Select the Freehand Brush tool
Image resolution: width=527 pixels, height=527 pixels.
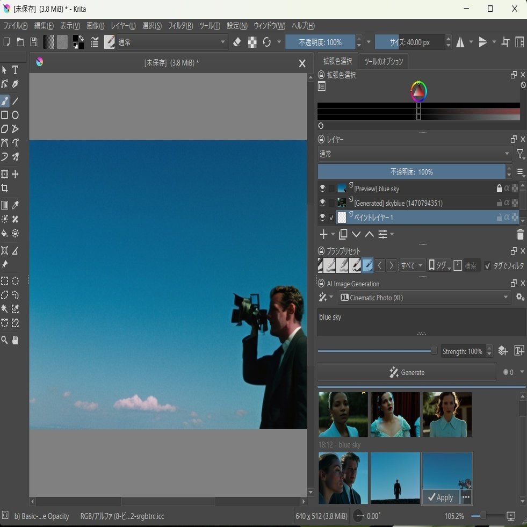point(5,100)
